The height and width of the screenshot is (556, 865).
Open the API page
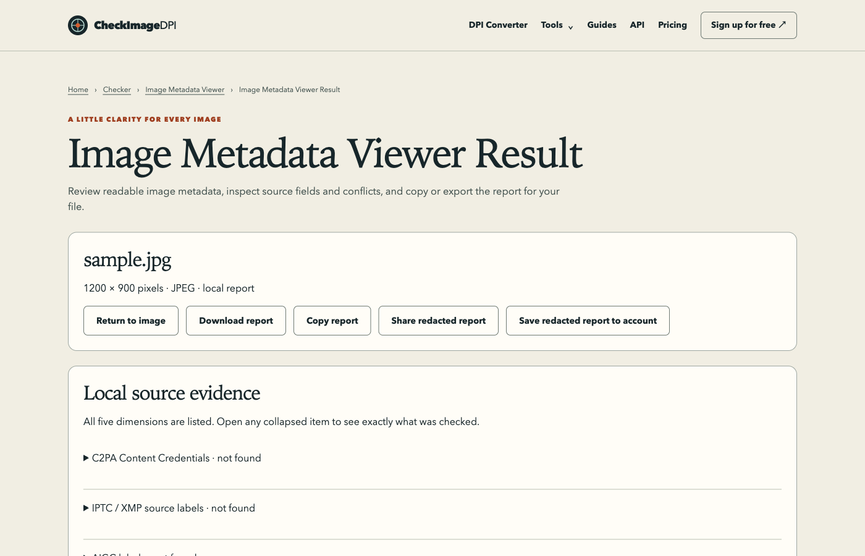coord(637,25)
